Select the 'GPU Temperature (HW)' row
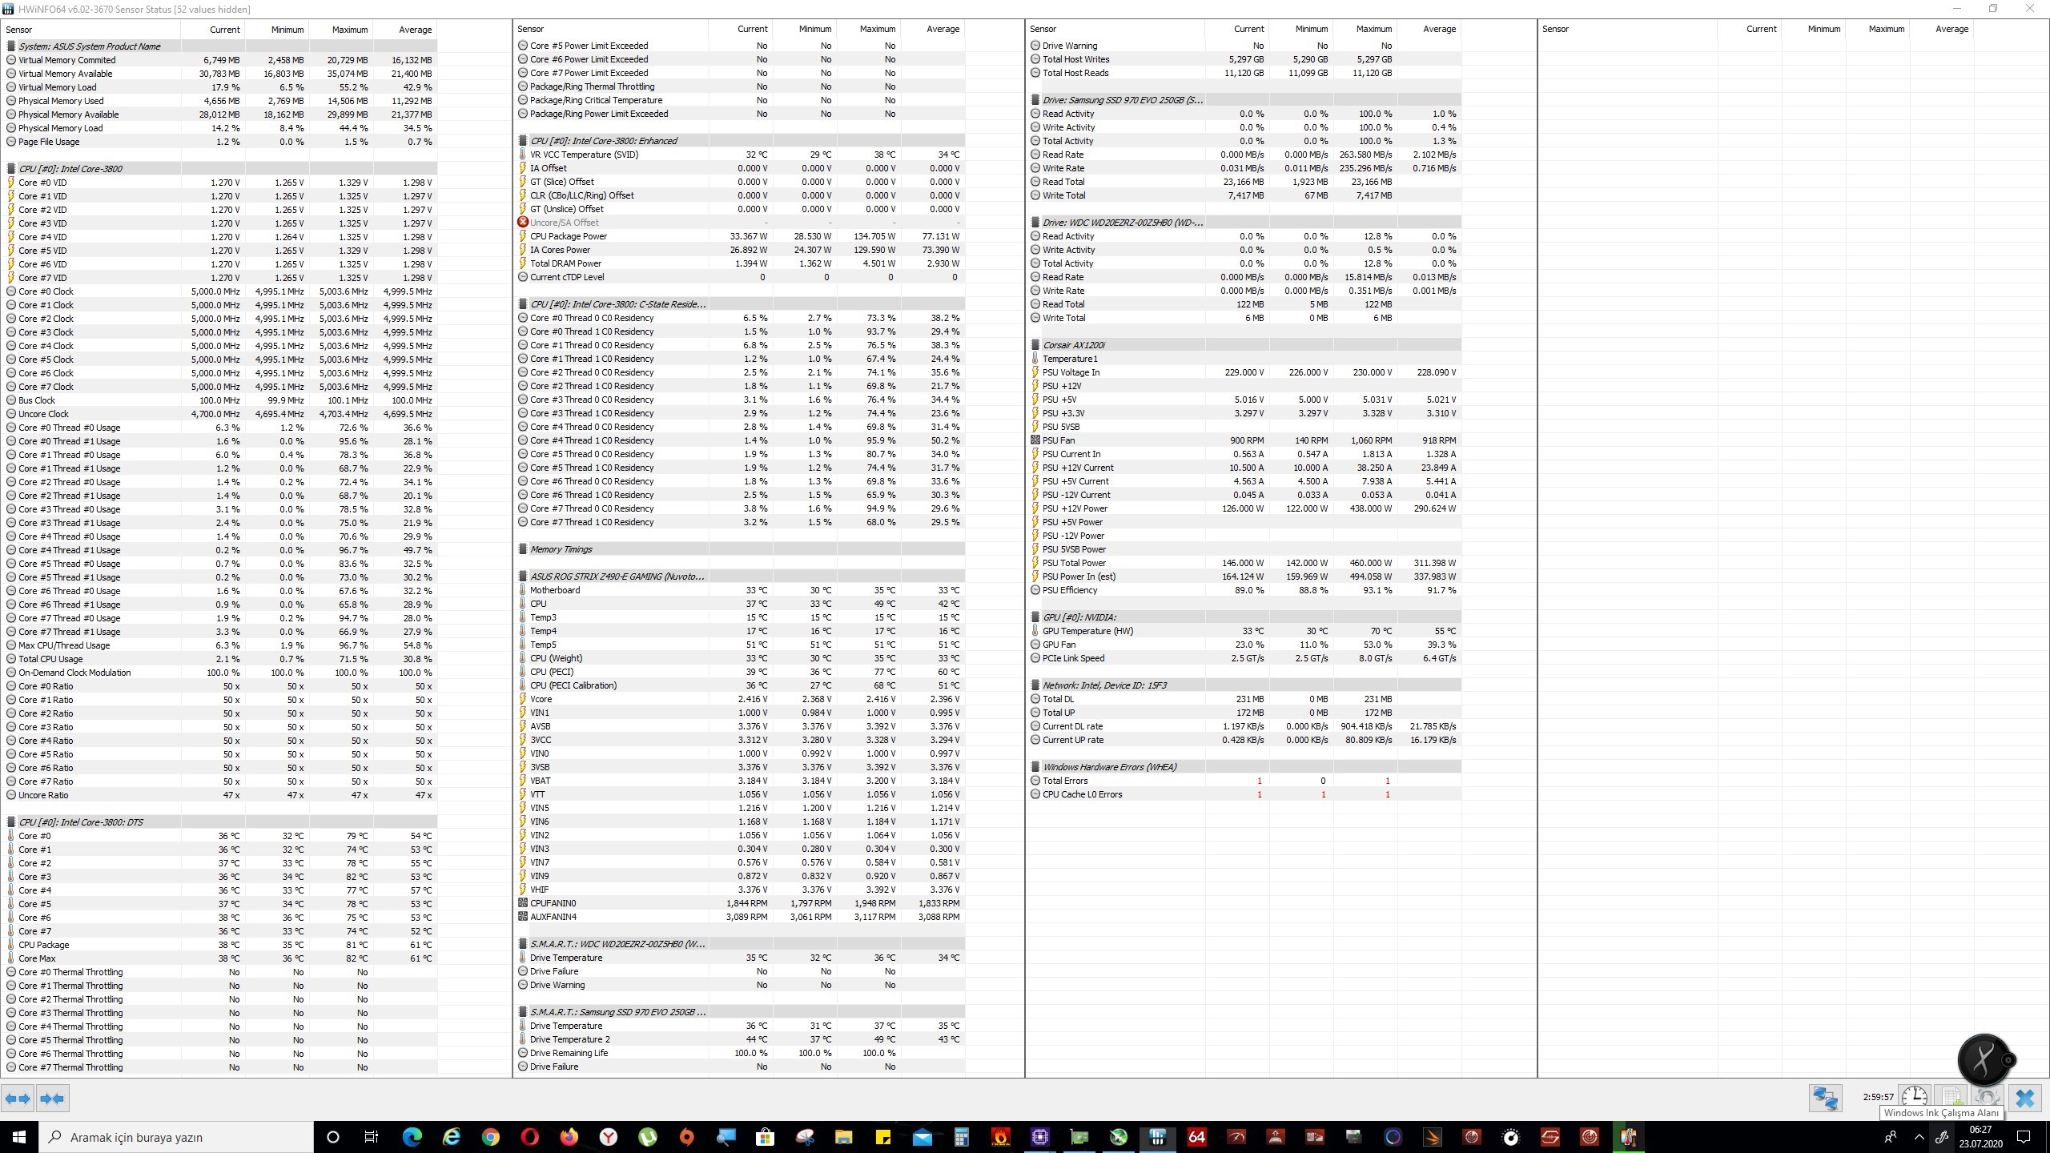This screenshot has width=2050, height=1153. [x=1244, y=631]
